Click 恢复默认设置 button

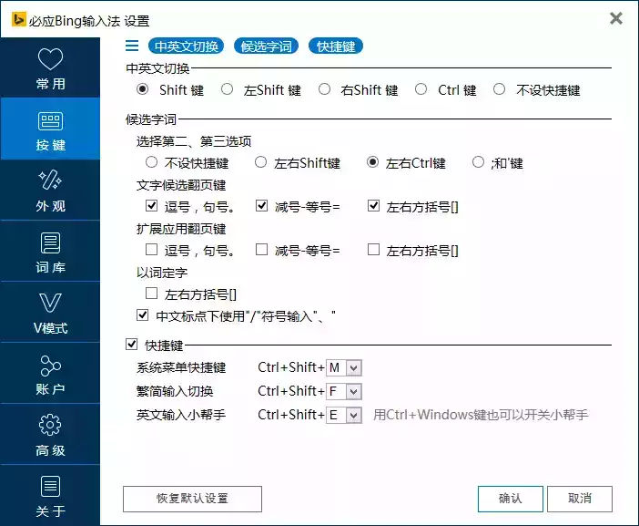[192, 499]
